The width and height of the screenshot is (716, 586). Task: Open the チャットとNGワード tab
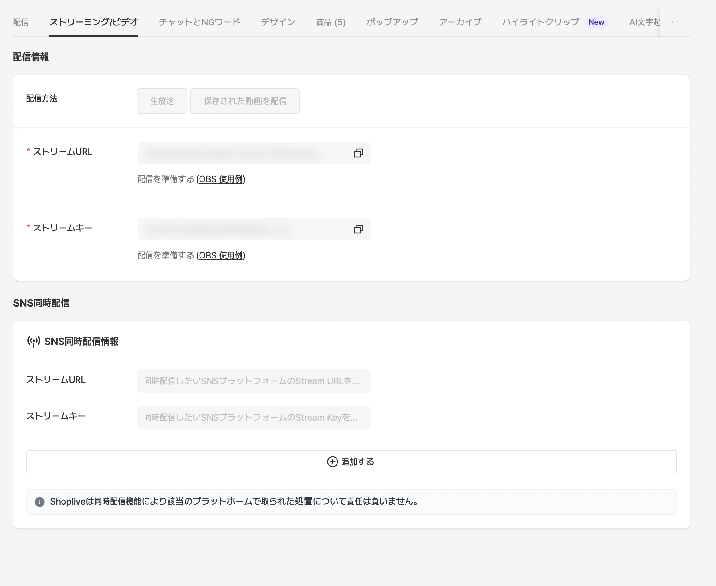coord(200,22)
